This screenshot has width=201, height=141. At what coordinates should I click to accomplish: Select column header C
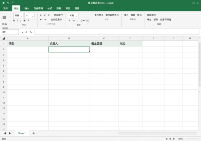click(x=104, y=38)
